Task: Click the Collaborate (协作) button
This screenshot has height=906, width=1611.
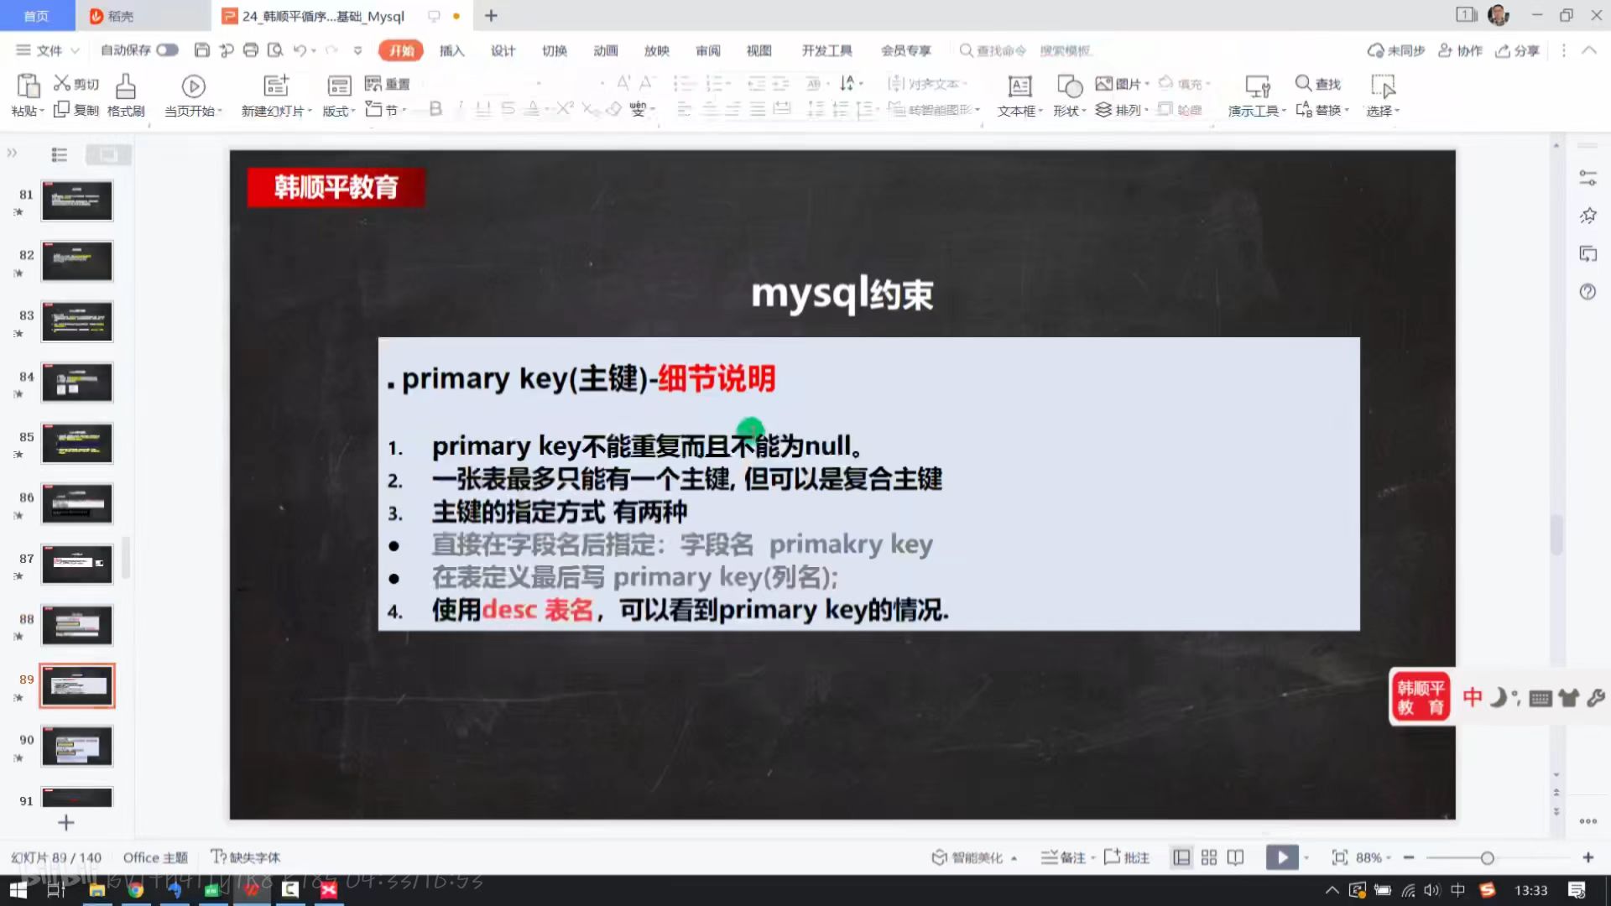Action: point(1460,50)
